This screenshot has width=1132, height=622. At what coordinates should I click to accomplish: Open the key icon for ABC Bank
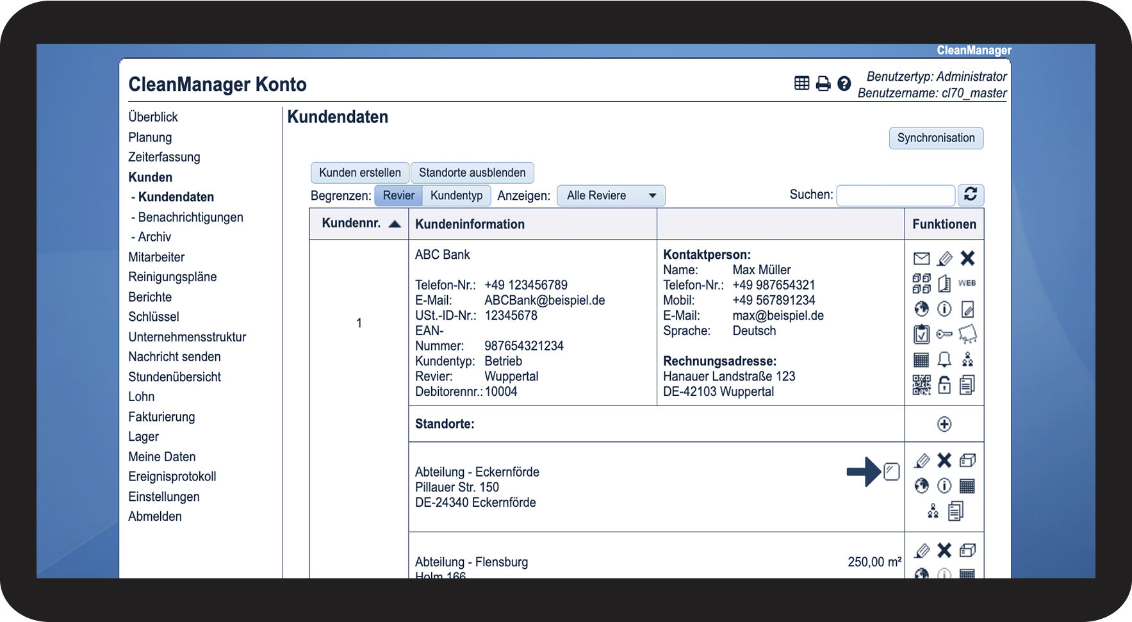click(x=944, y=334)
